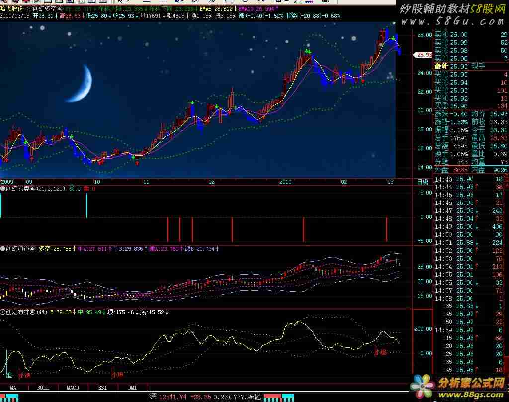Select the 14:54 tick row with volume 213

469,266
